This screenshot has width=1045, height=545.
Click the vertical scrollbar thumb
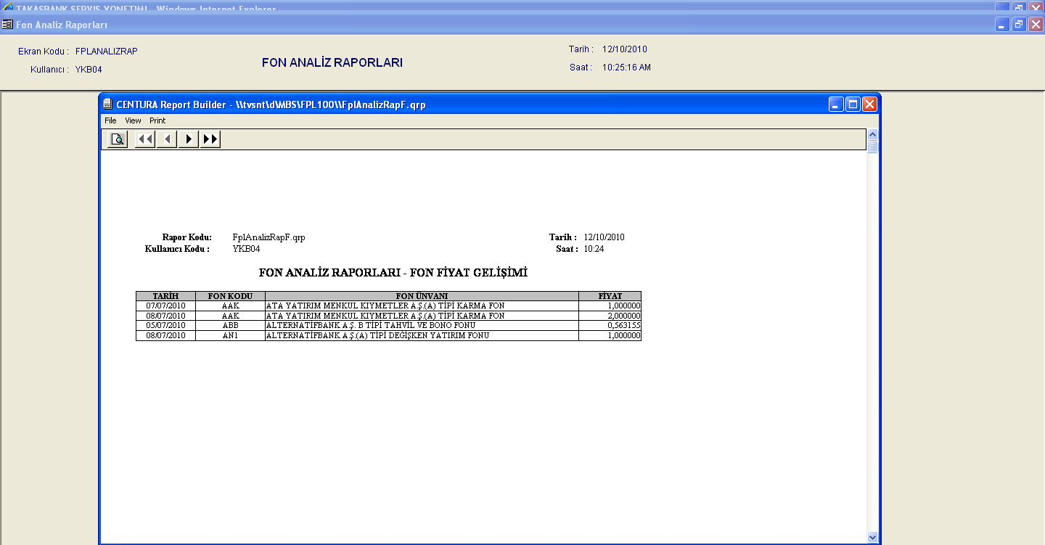click(873, 147)
